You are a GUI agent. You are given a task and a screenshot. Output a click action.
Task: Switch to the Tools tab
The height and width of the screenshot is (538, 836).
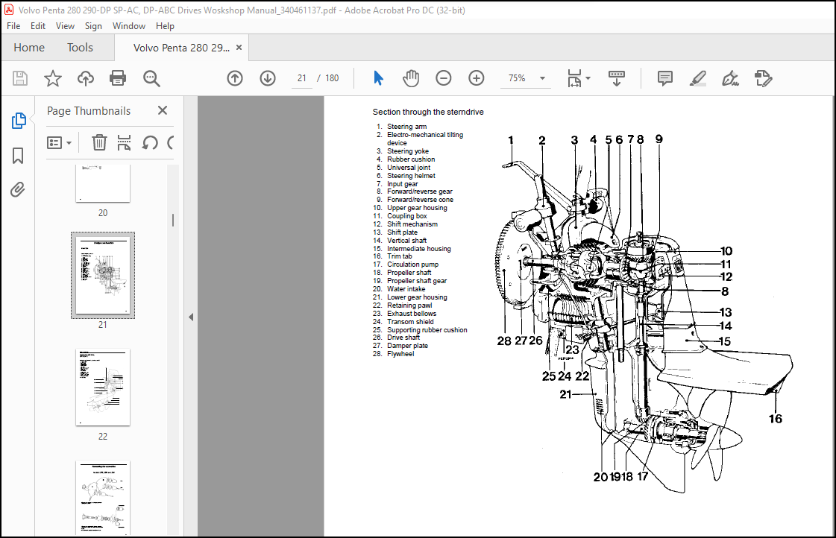click(x=80, y=48)
